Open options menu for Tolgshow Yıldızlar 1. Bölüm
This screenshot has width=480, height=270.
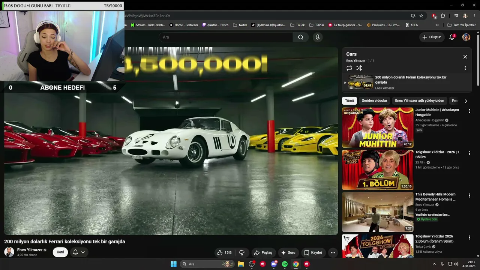[x=469, y=153]
